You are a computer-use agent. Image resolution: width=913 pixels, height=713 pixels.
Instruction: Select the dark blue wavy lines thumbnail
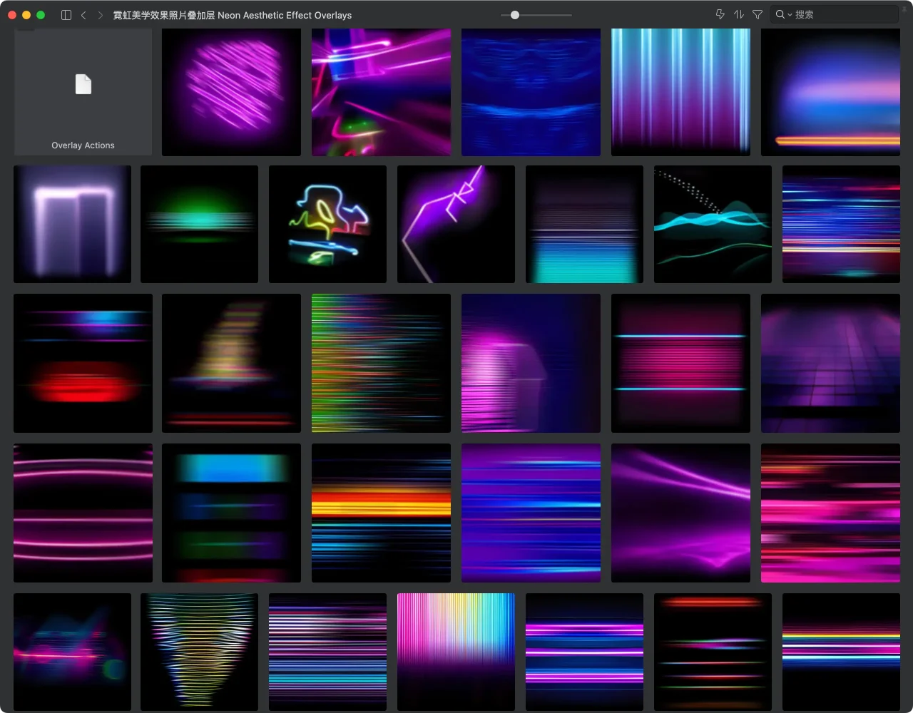(531, 92)
